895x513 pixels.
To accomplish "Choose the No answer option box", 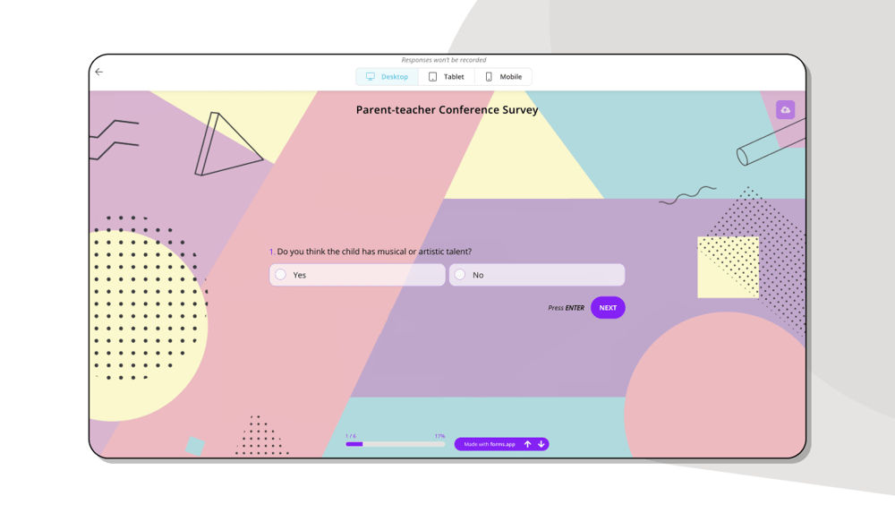I will tap(537, 275).
